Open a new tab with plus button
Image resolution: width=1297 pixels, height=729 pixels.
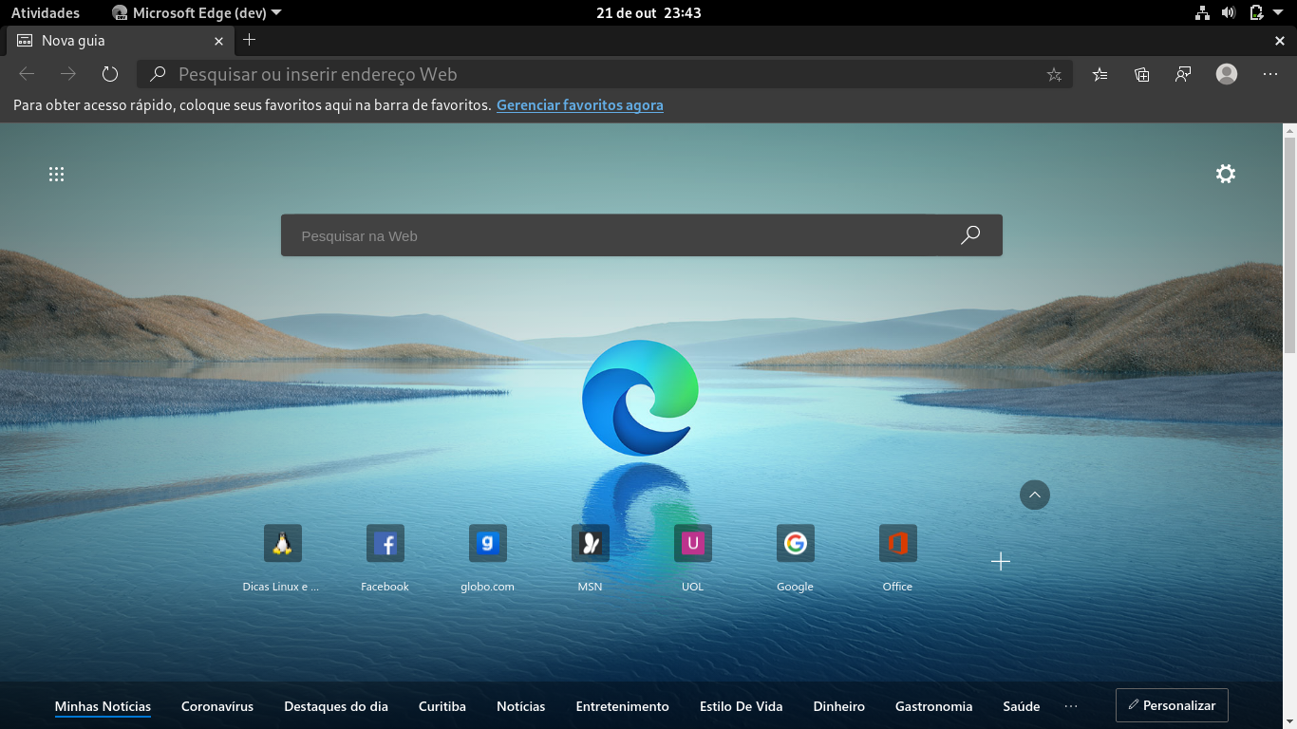pos(250,40)
